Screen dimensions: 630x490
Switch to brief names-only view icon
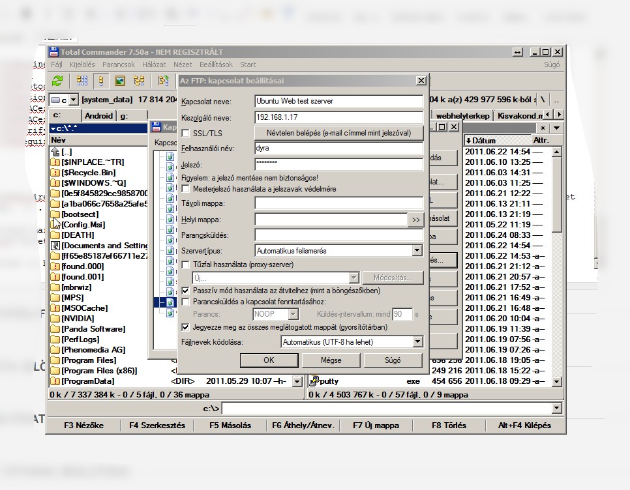(x=82, y=81)
